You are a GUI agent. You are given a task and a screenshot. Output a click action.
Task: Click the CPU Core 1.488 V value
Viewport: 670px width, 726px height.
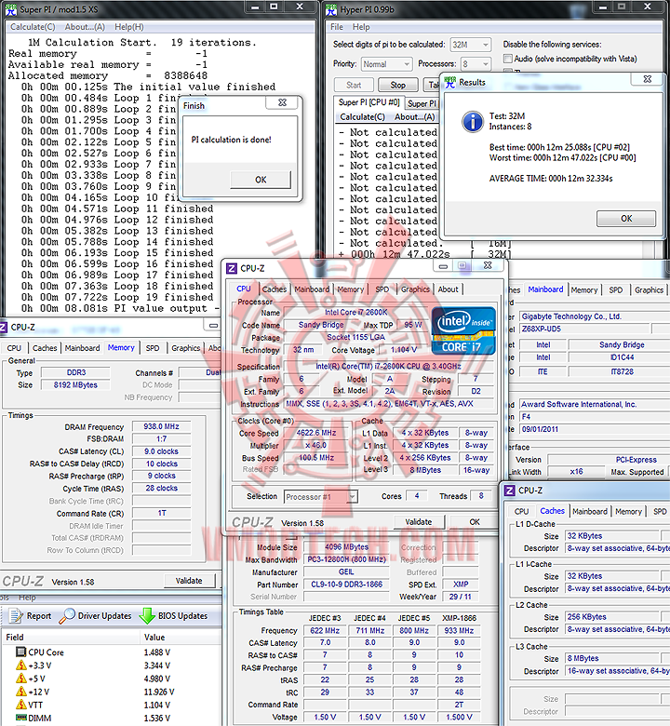click(x=157, y=652)
